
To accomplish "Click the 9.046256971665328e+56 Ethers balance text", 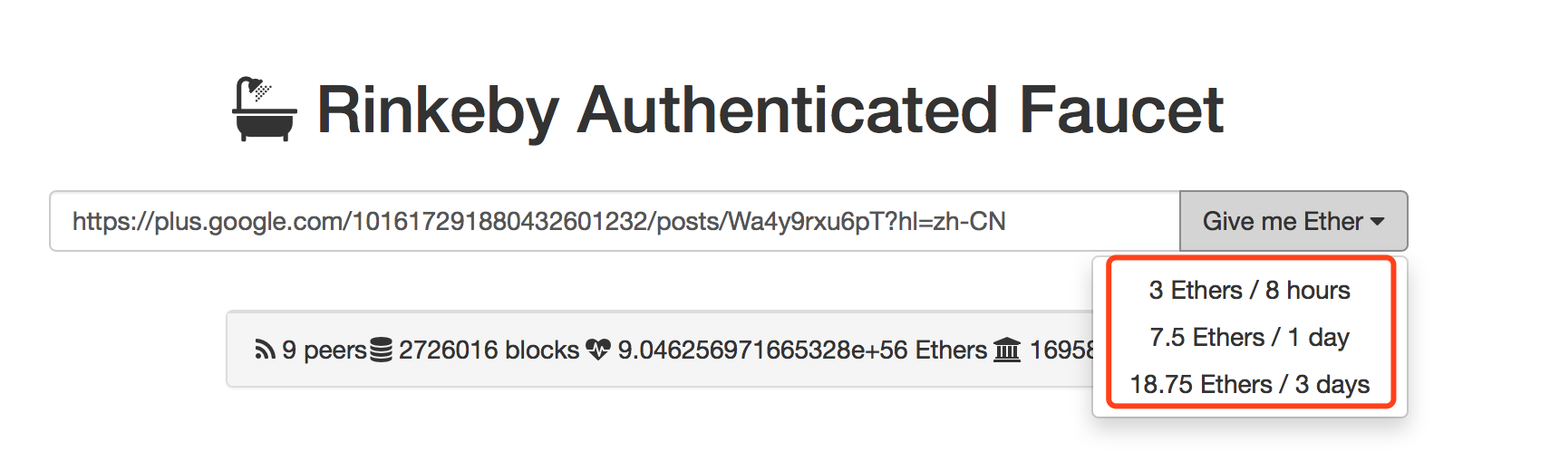I will (802, 350).
